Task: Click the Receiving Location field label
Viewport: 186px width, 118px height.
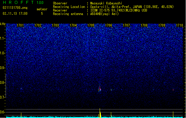Action: coord(69,7)
